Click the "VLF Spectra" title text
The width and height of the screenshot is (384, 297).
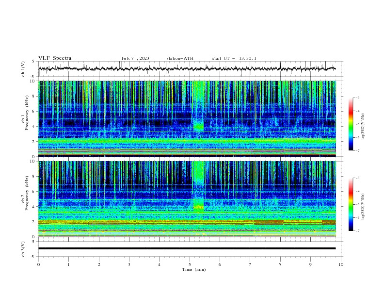pyautogui.click(x=55, y=58)
